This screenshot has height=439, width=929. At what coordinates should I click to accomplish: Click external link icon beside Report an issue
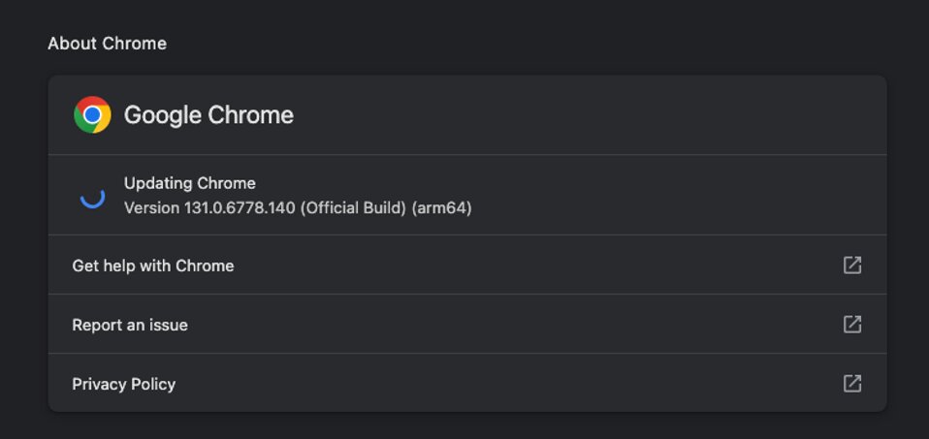coord(852,324)
